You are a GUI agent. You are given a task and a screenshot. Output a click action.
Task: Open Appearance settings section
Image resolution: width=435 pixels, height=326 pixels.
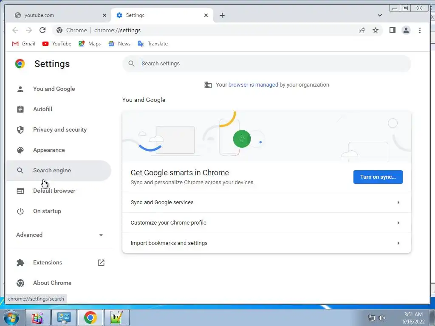pos(59,150)
